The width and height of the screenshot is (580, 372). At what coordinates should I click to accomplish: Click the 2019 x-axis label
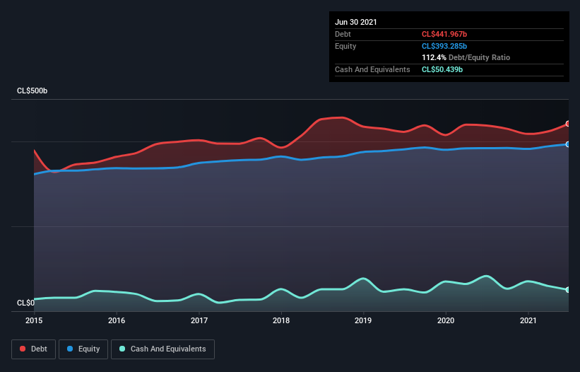[363, 320]
